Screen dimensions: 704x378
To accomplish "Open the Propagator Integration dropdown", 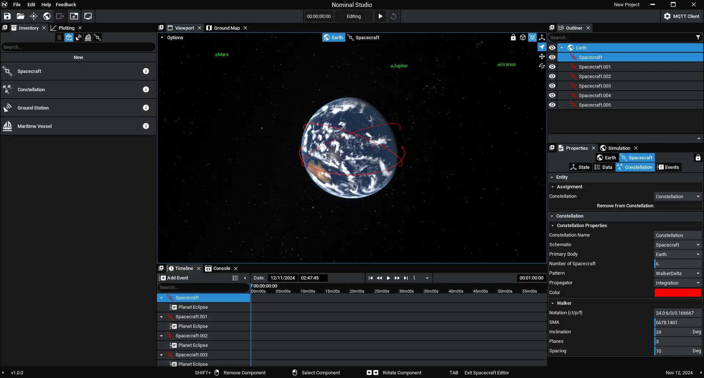I will click(x=678, y=283).
